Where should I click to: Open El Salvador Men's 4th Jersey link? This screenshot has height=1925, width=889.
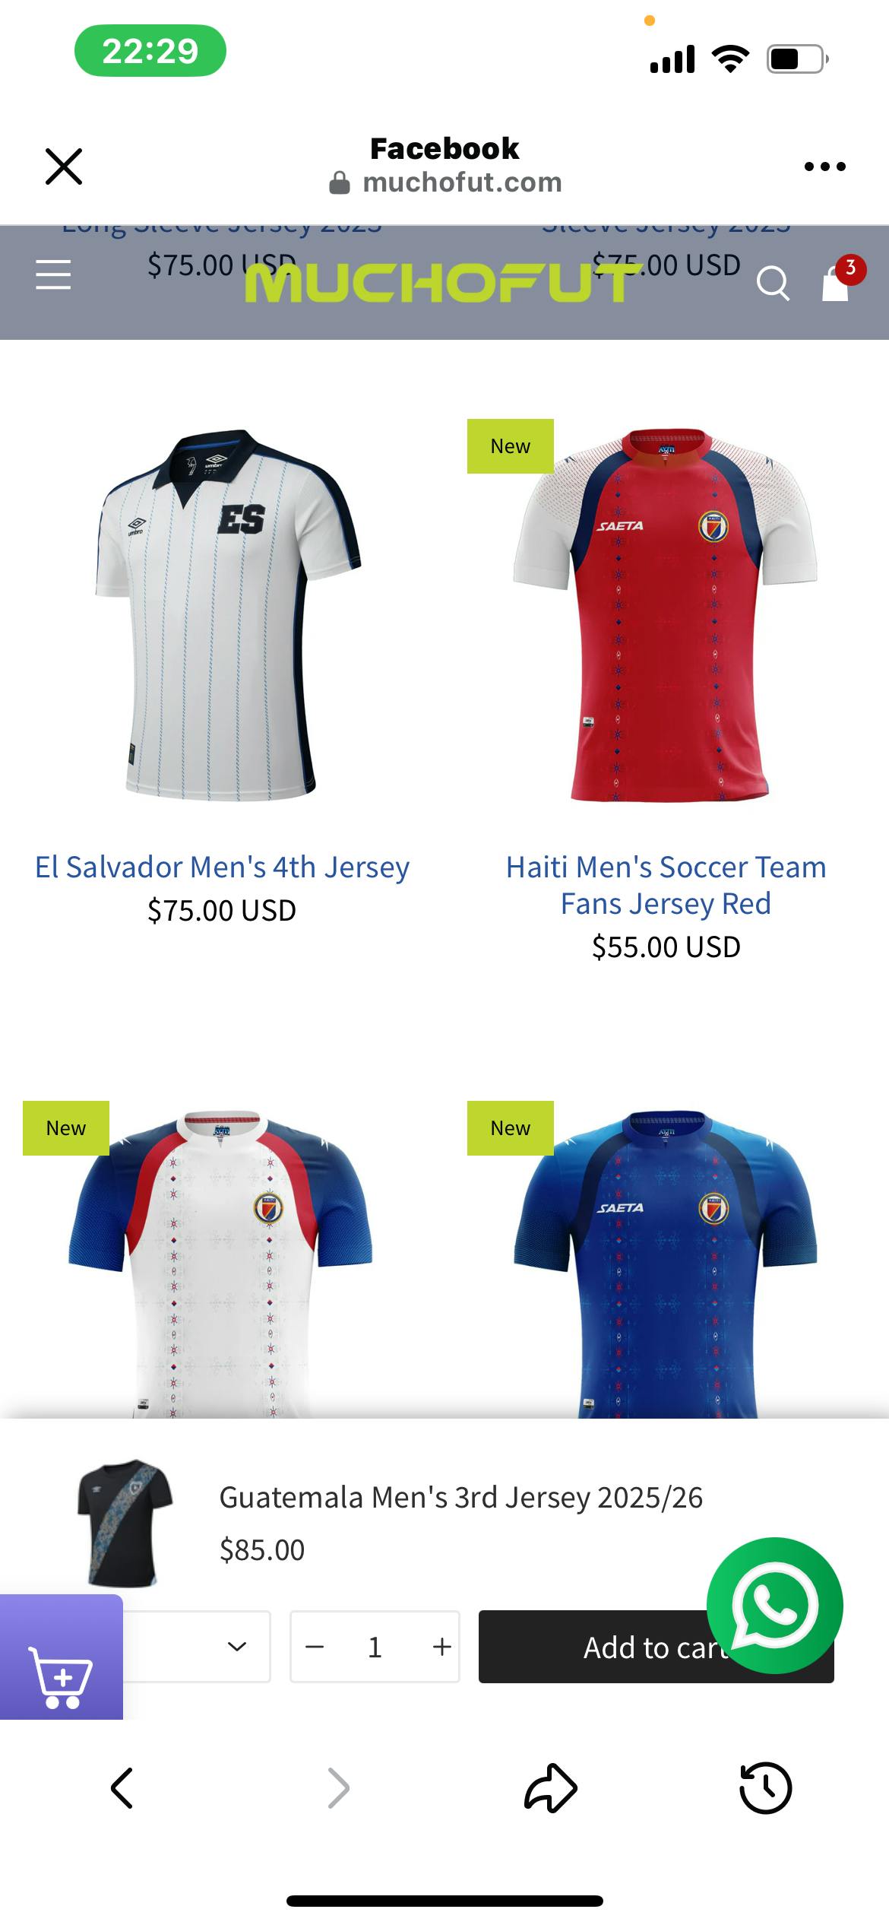[222, 867]
